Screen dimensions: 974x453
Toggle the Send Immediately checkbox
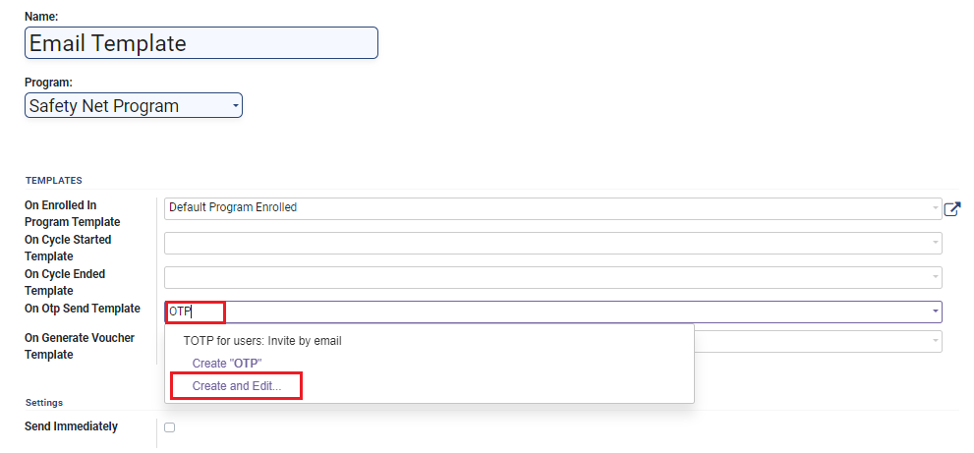tap(170, 427)
